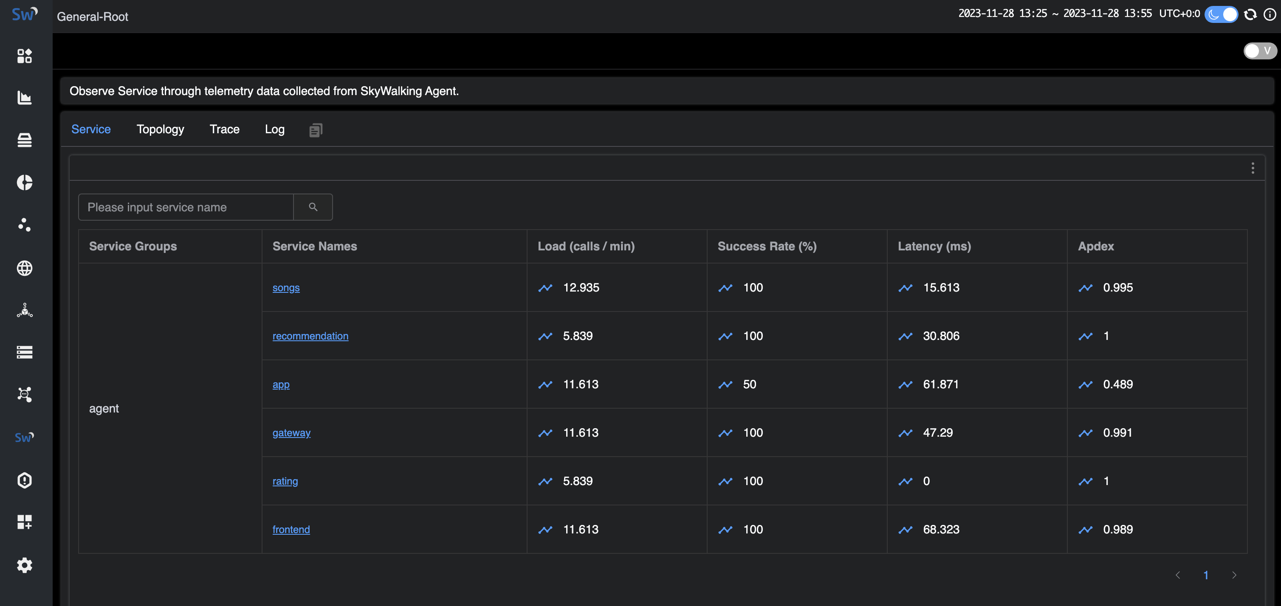The width and height of the screenshot is (1281, 606).
Task: Open the globe browser monitoring icon
Action: [24, 268]
